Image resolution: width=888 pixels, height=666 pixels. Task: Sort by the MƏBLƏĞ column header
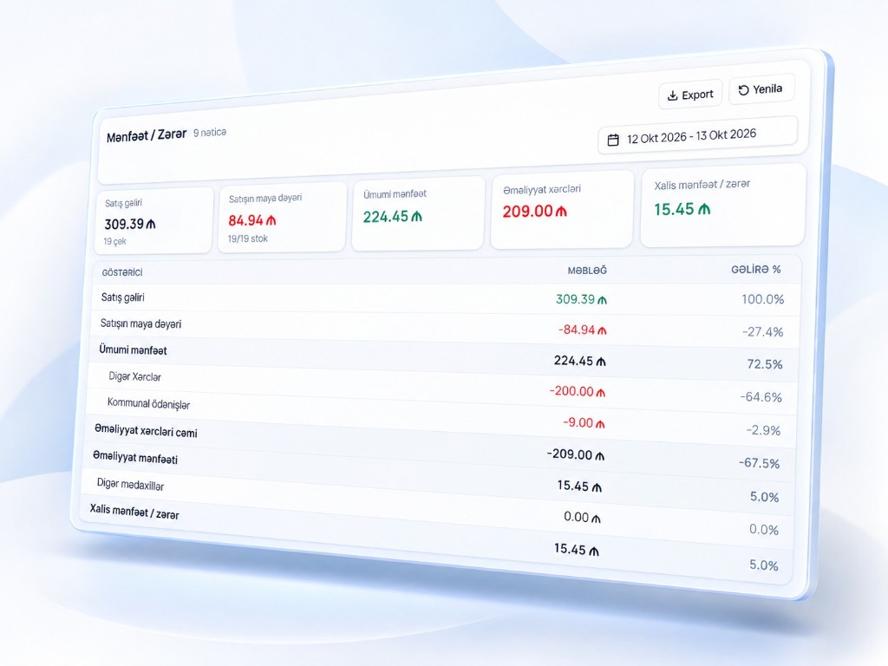[x=587, y=271]
